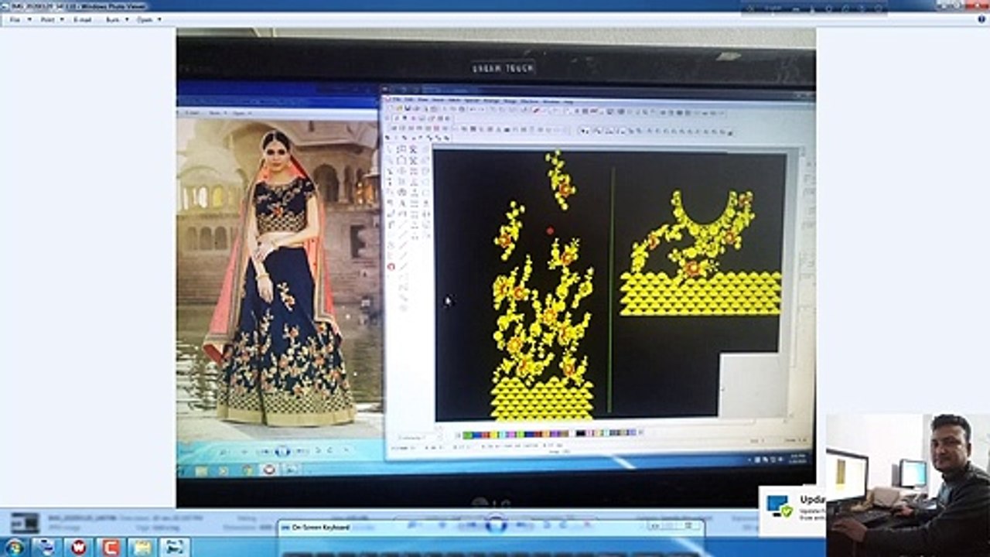Expand the Burn dropdown menu

[x=116, y=19]
